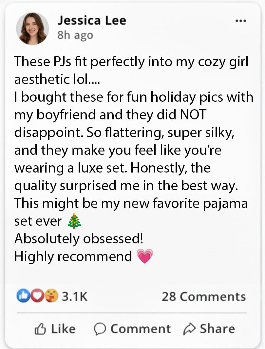Click Jessica Lee's profile picture
The height and width of the screenshot is (349, 265).
(x=32, y=29)
